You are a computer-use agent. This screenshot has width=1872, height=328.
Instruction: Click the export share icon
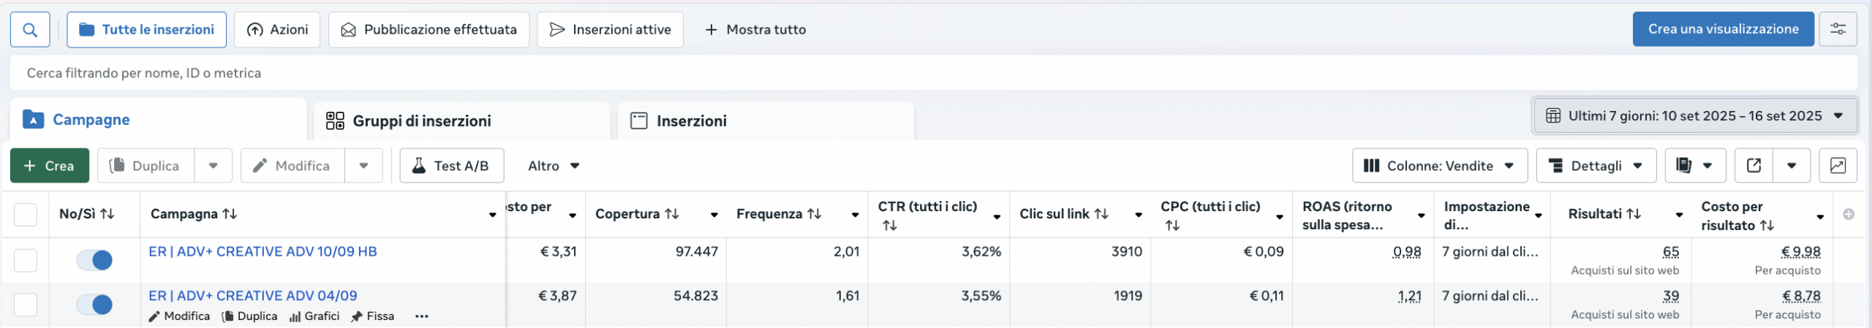click(1754, 166)
